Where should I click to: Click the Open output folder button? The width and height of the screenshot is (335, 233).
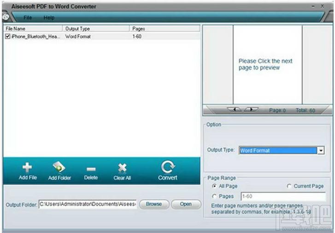click(186, 204)
